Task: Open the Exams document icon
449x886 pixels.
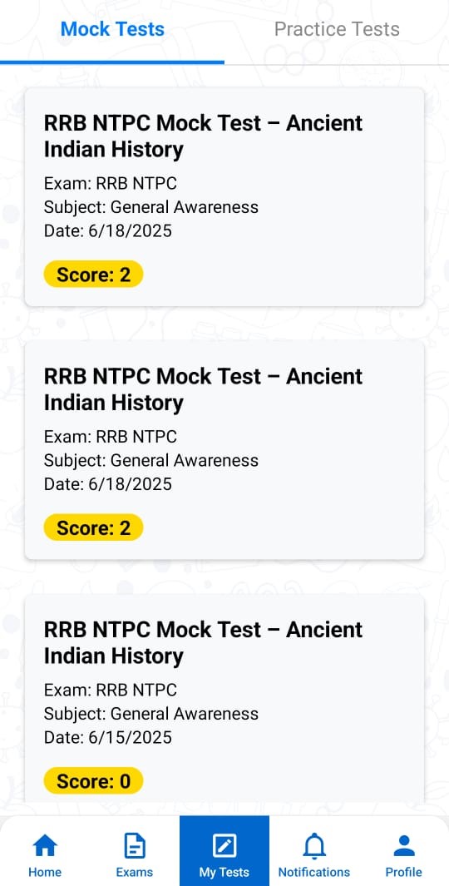Action: [135, 846]
